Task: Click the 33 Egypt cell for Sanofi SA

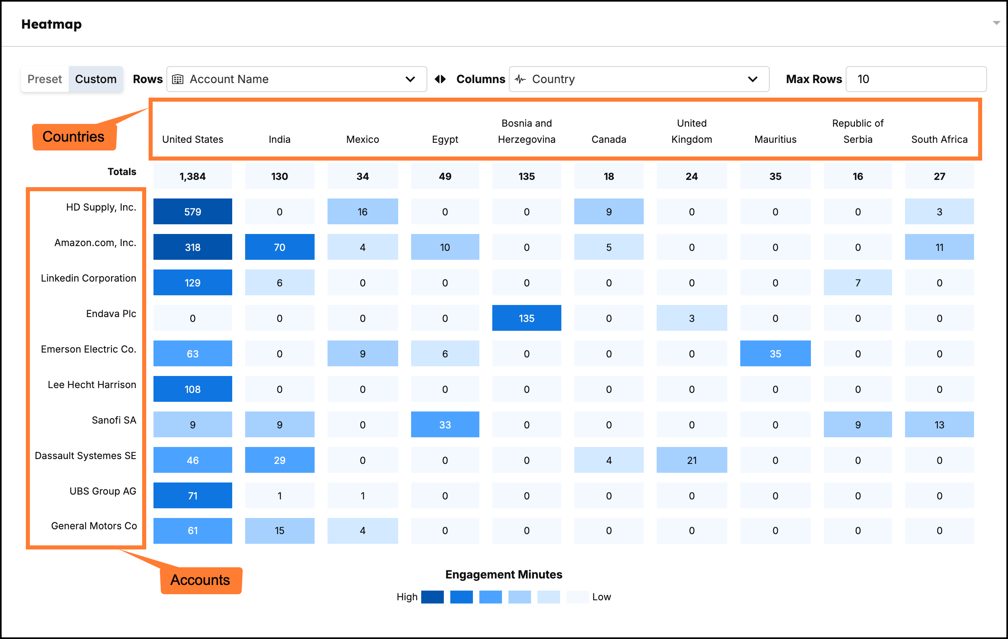Action: (x=445, y=425)
